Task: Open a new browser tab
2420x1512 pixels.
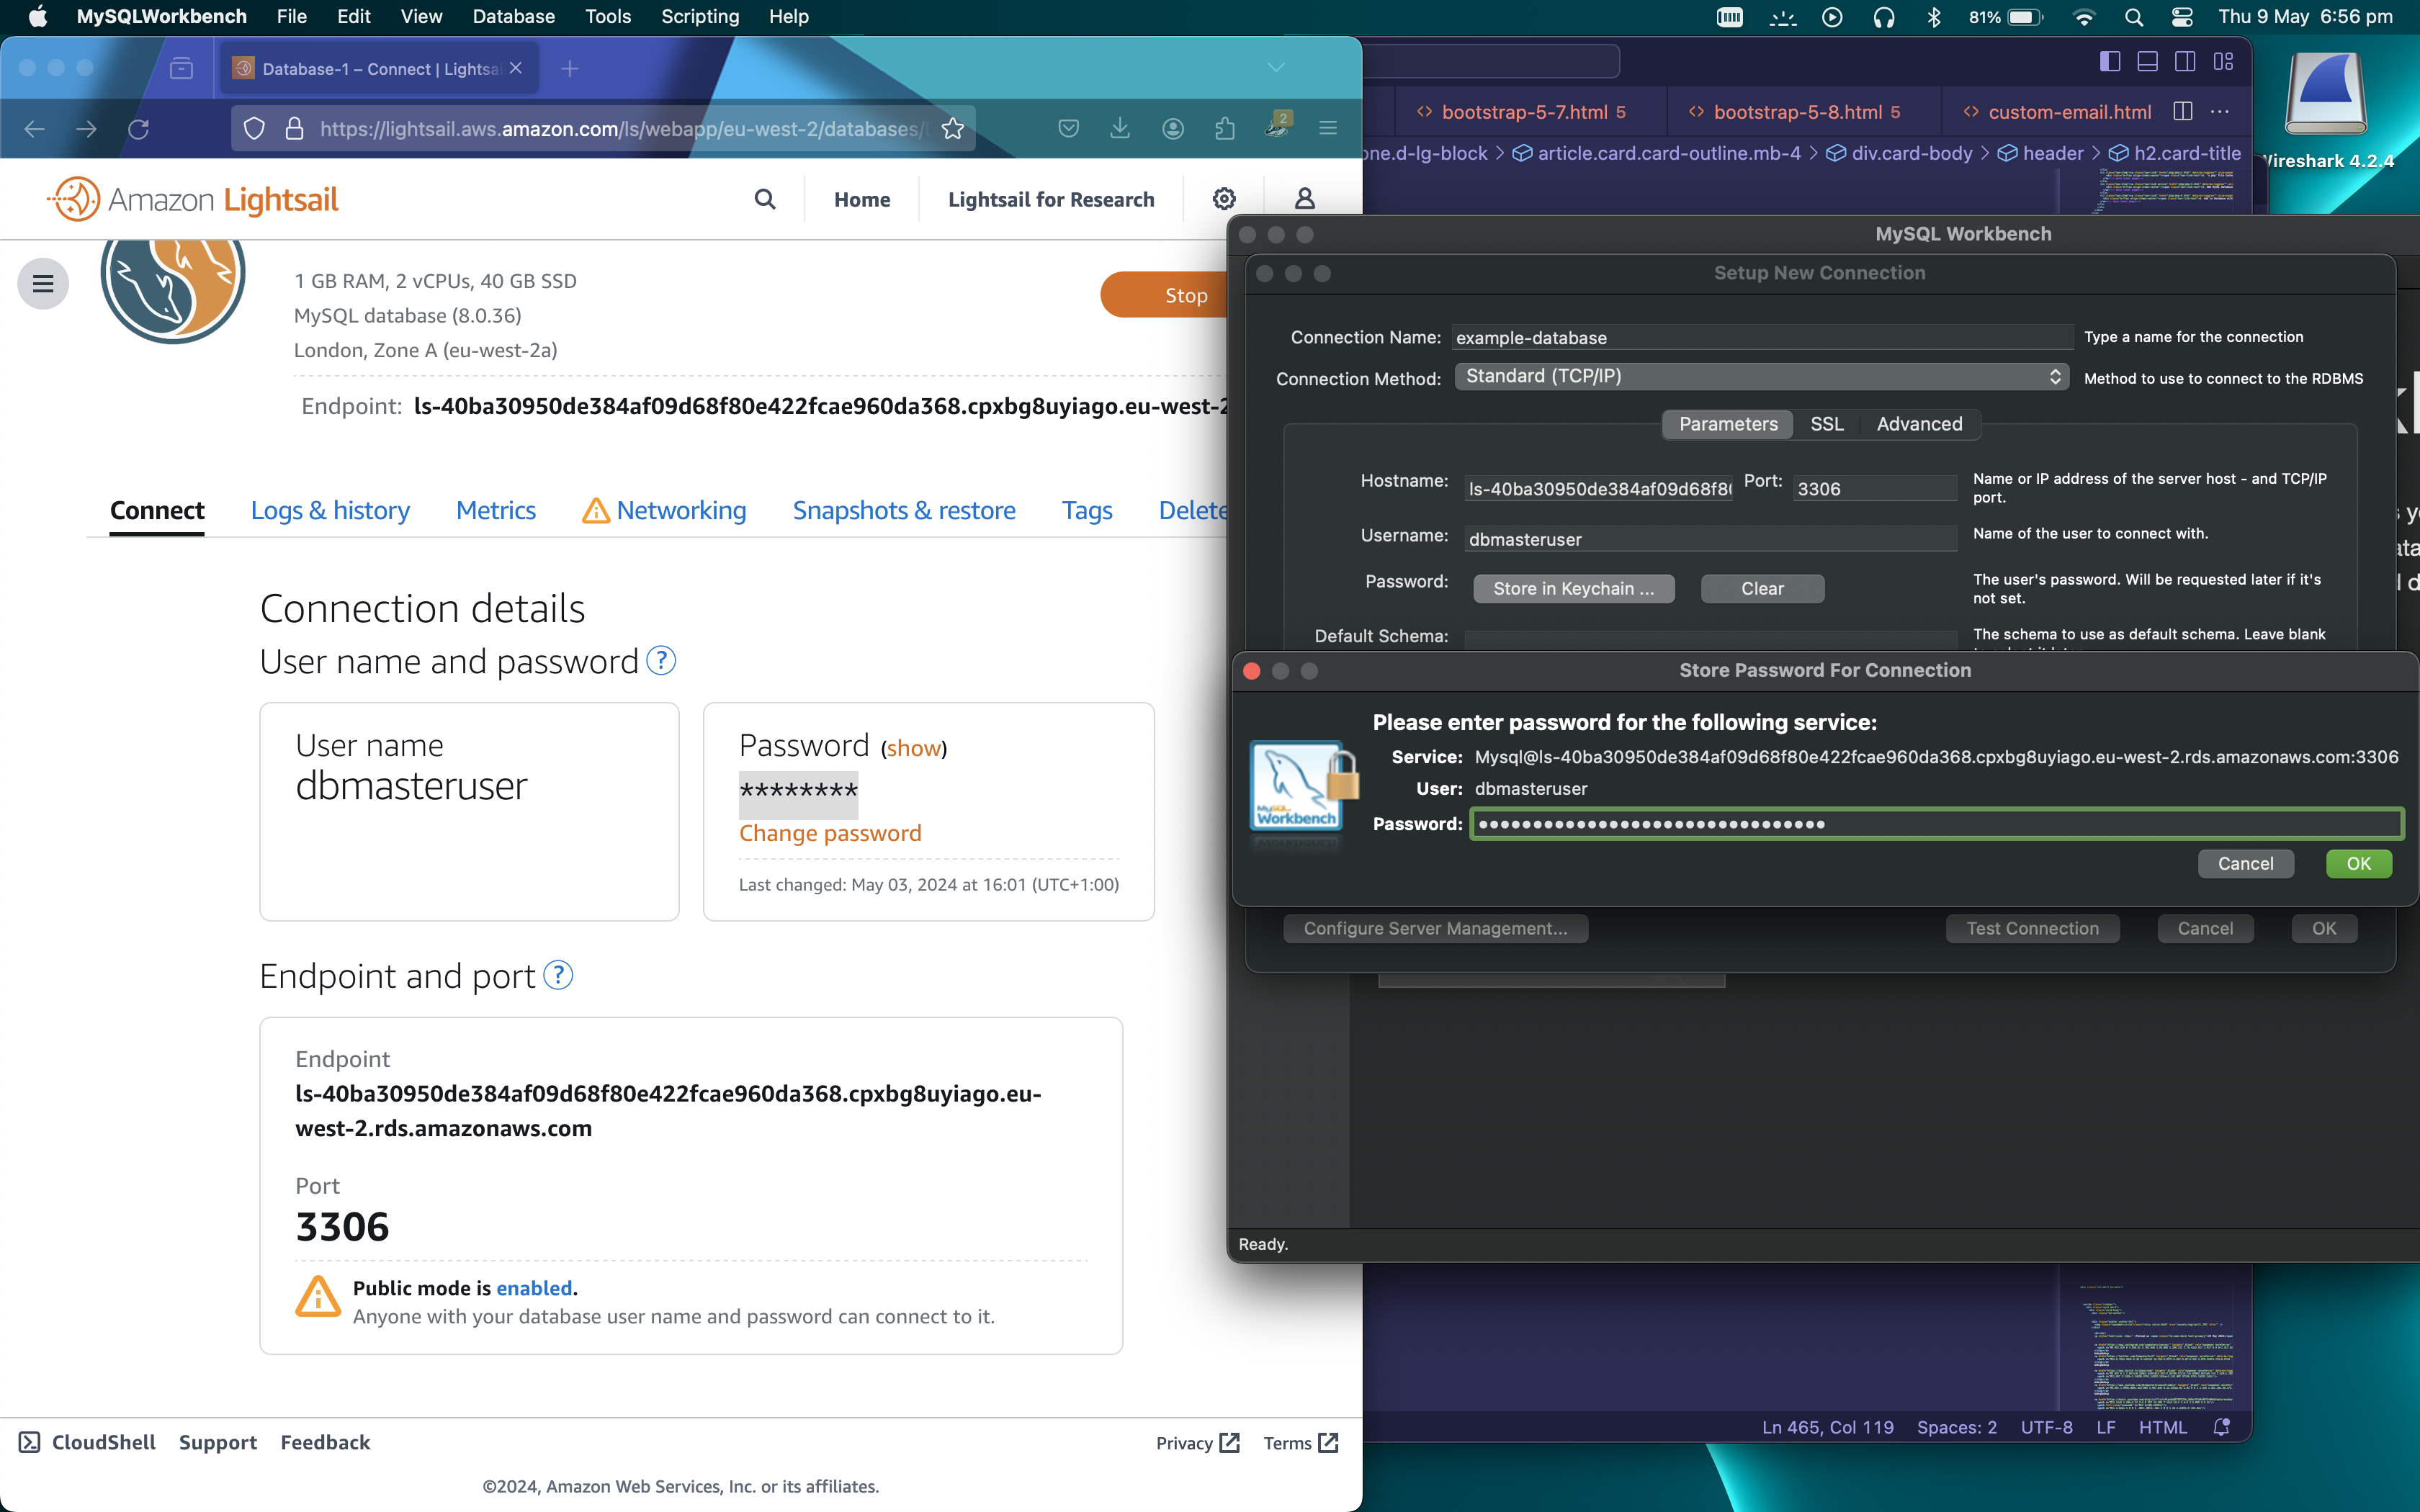Action: (x=569, y=68)
